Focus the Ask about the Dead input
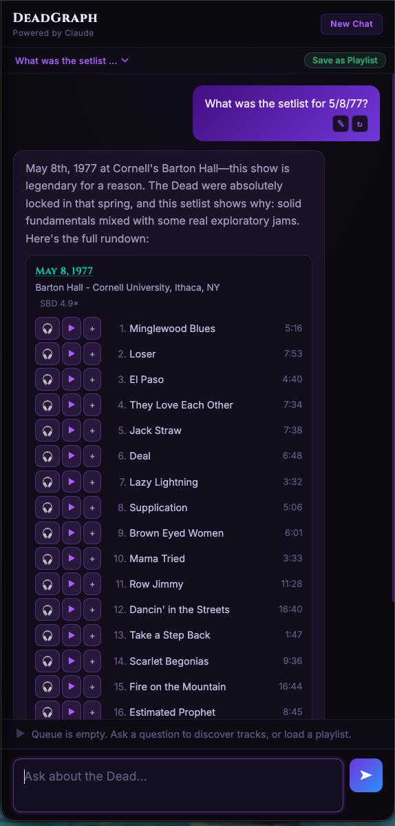 click(178, 785)
